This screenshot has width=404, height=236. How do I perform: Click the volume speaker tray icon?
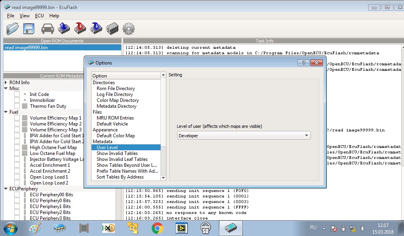(362, 228)
